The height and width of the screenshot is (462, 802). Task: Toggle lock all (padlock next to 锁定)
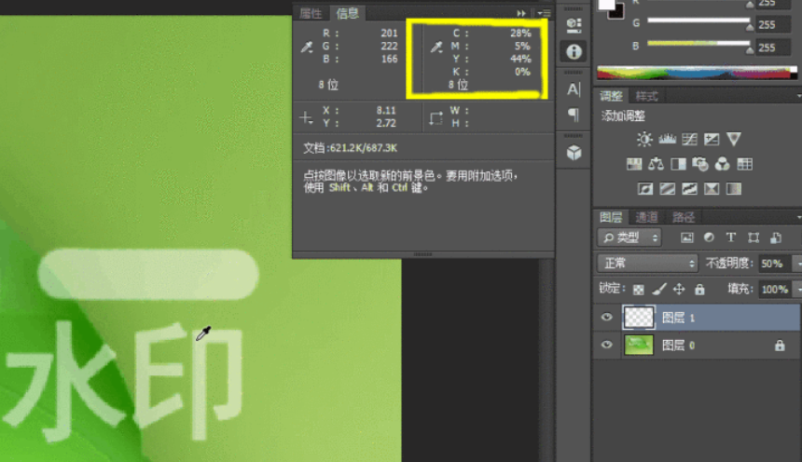pyautogui.click(x=699, y=290)
